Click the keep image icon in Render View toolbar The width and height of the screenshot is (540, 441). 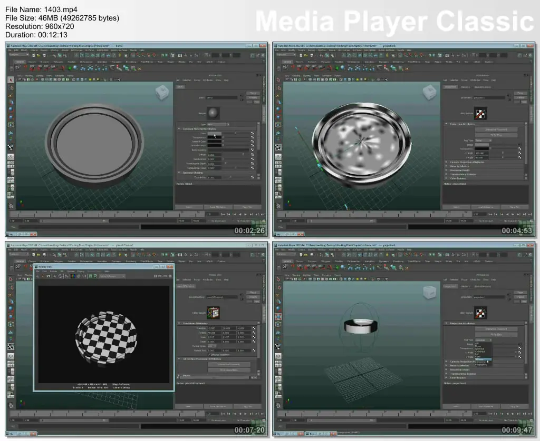[91, 276]
